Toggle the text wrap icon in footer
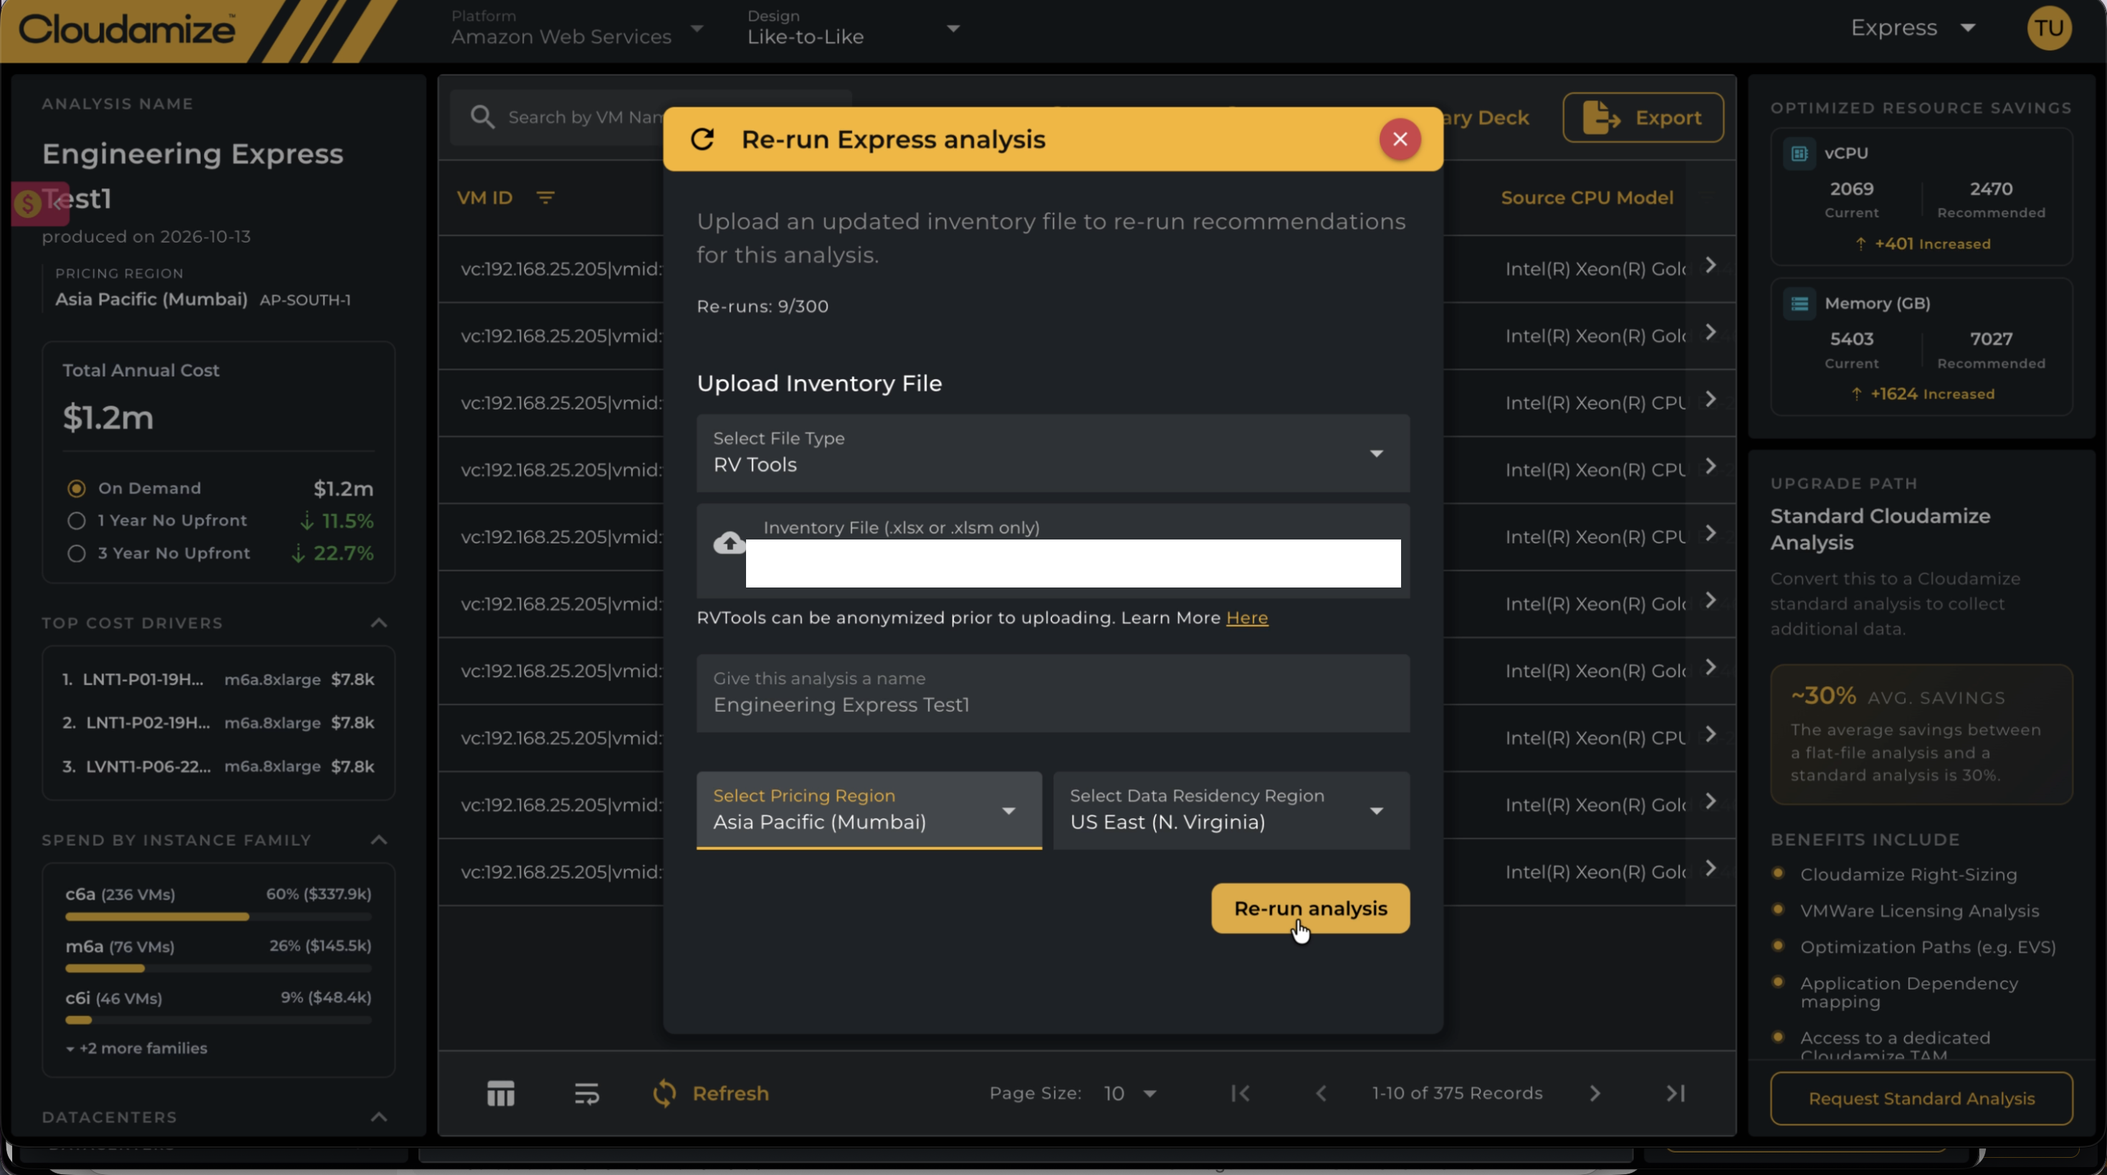The image size is (2107, 1175). pyautogui.click(x=586, y=1093)
